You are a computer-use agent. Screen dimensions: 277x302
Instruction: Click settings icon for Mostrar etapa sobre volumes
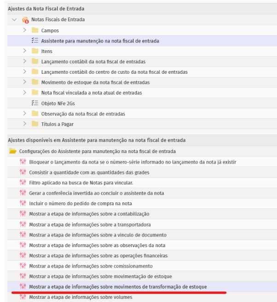23,297
